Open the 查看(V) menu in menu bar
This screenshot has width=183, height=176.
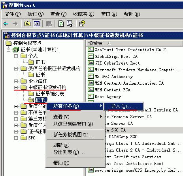tap(58, 14)
